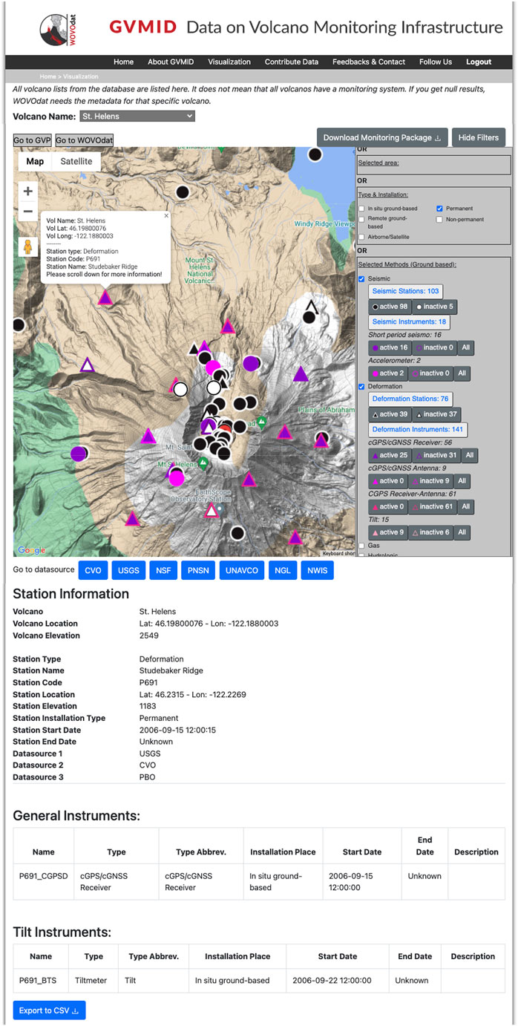This screenshot has width=518, height=1026.
Task: Open the Follow Us menu item
Action: tap(436, 62)
